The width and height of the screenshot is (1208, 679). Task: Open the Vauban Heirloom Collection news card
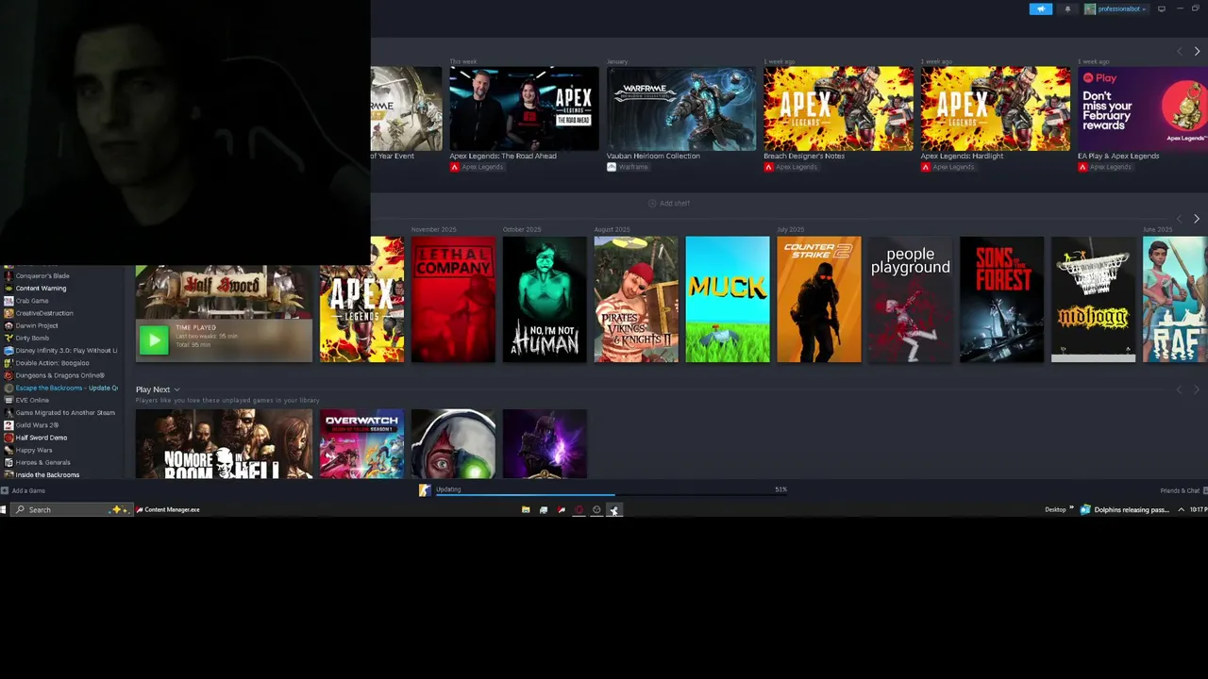pos(681,108)
